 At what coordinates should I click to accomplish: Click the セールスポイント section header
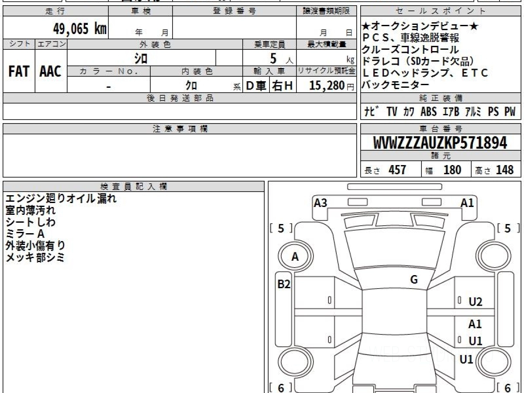441,11
